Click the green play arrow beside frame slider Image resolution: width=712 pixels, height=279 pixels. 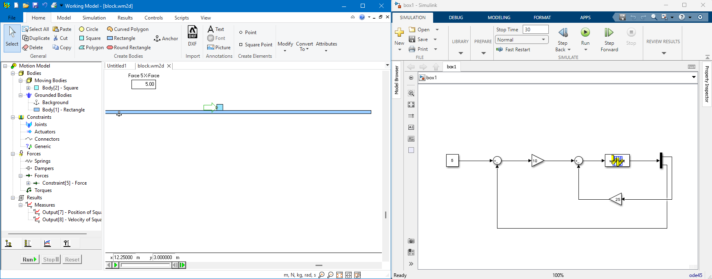tap(116, 265)
